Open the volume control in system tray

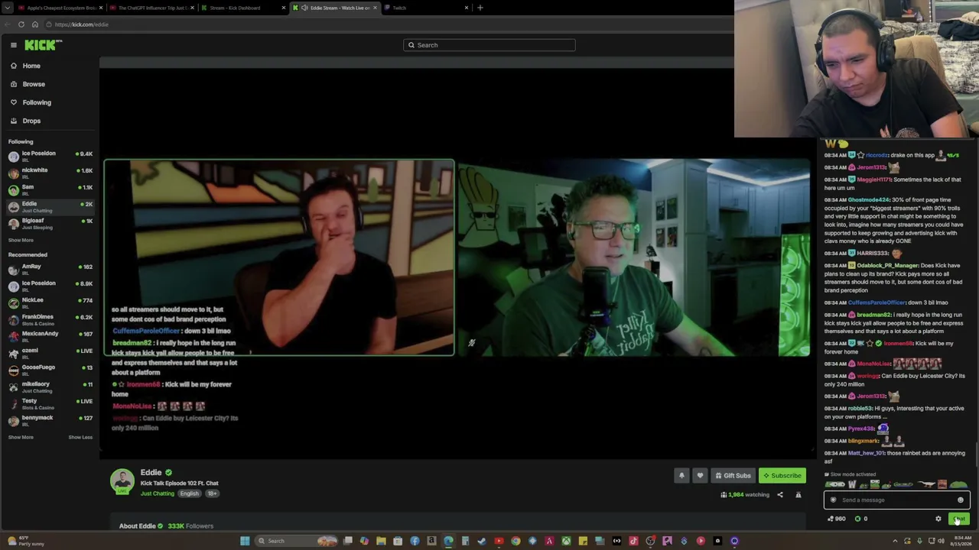click(x=941, y=541)
